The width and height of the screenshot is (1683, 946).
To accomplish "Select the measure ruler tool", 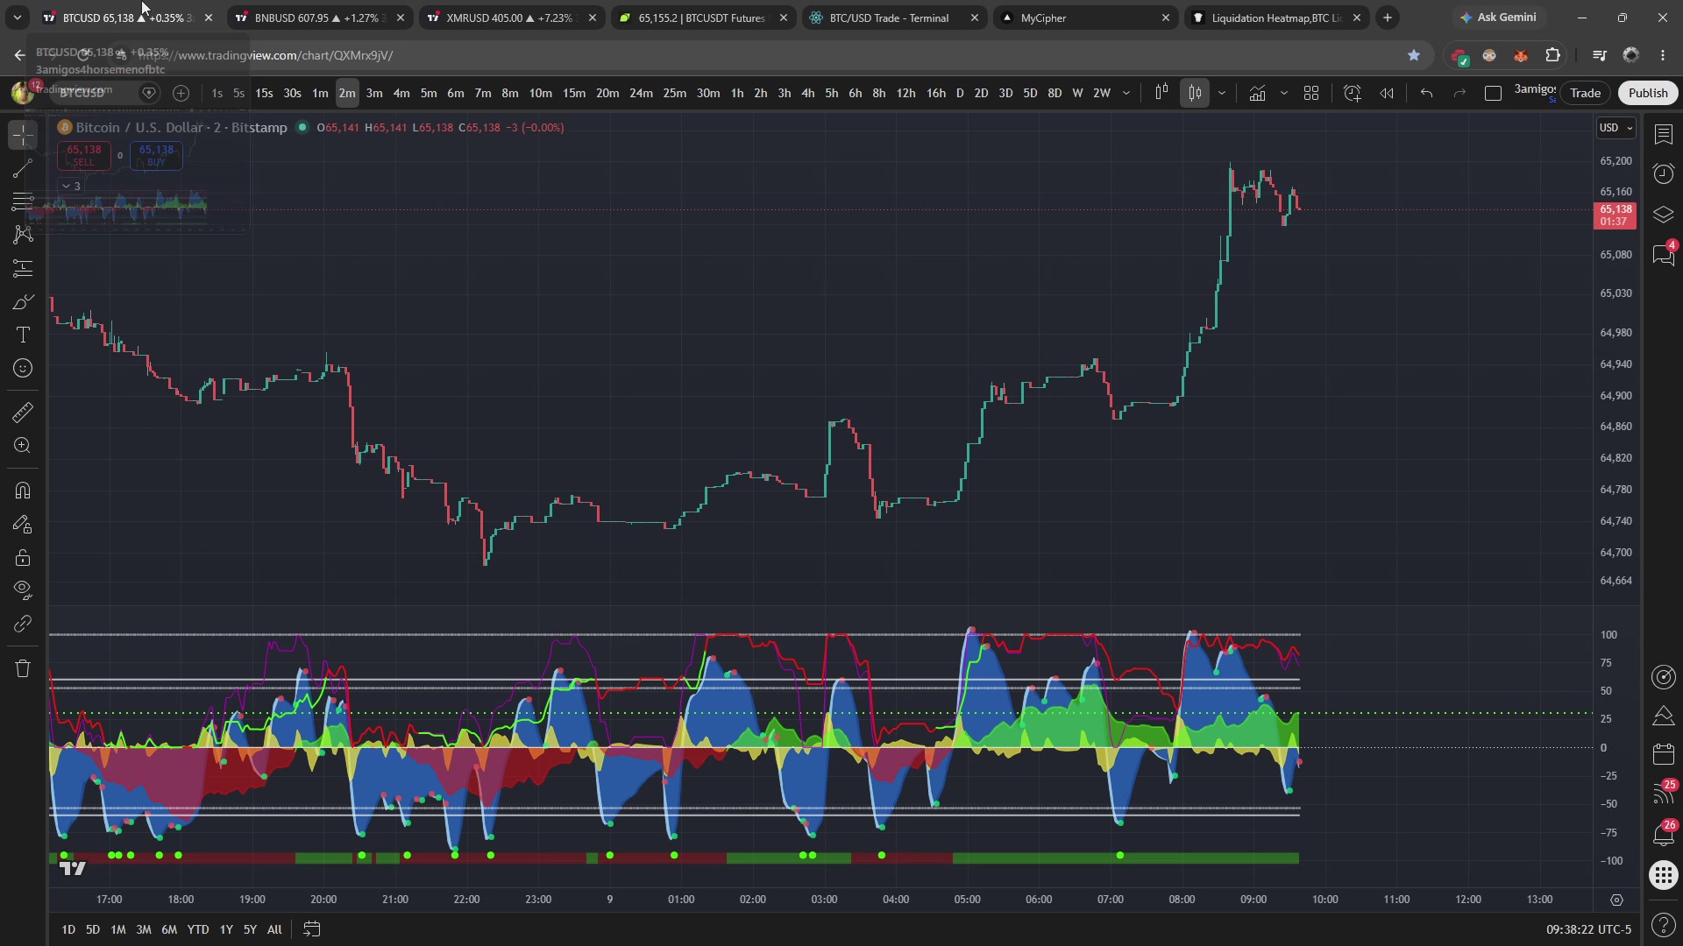I will 23,413.
